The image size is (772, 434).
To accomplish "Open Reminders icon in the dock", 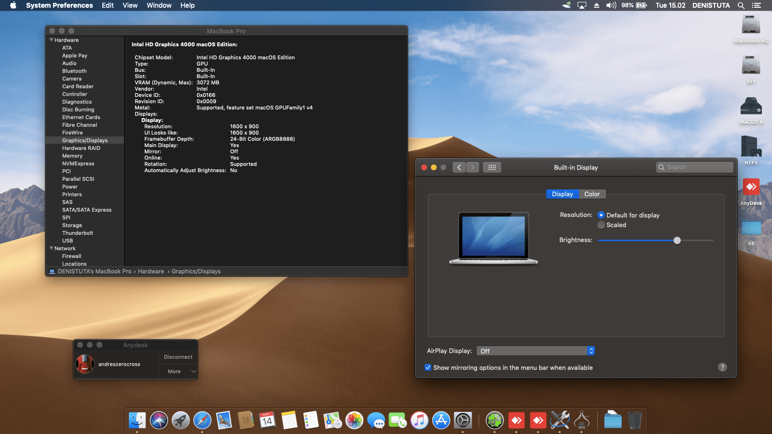I will coord(311,420).
